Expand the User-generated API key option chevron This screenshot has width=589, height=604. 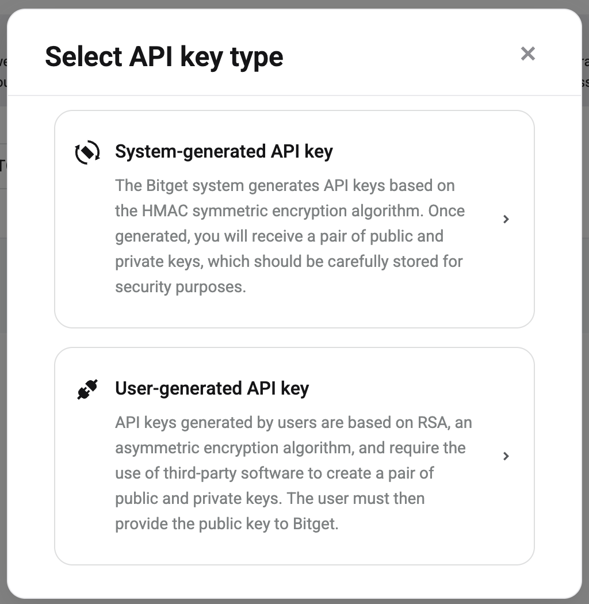pyautogui.click(x=506, y=456)
